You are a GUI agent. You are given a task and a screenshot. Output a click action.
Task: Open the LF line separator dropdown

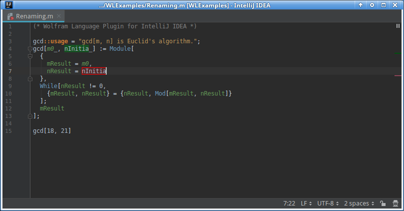tap(306, 204)
